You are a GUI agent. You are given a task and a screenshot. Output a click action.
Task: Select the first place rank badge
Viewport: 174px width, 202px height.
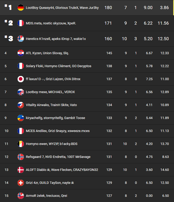(x=9, y=8)
